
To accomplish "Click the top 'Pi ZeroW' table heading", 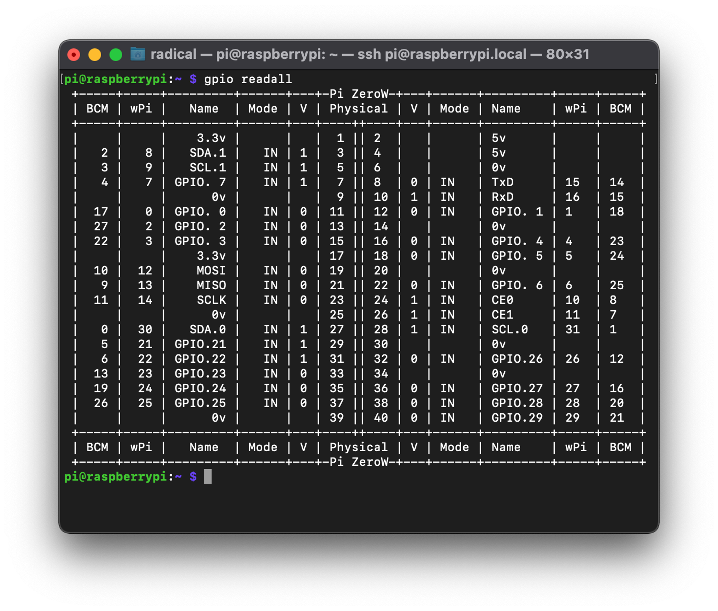I will click(358, 94).
